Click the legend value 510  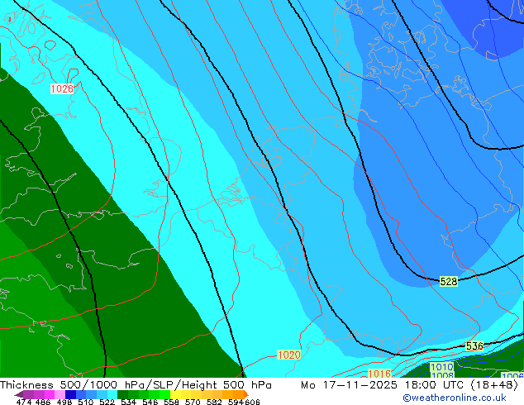click(x=86, y=402)
